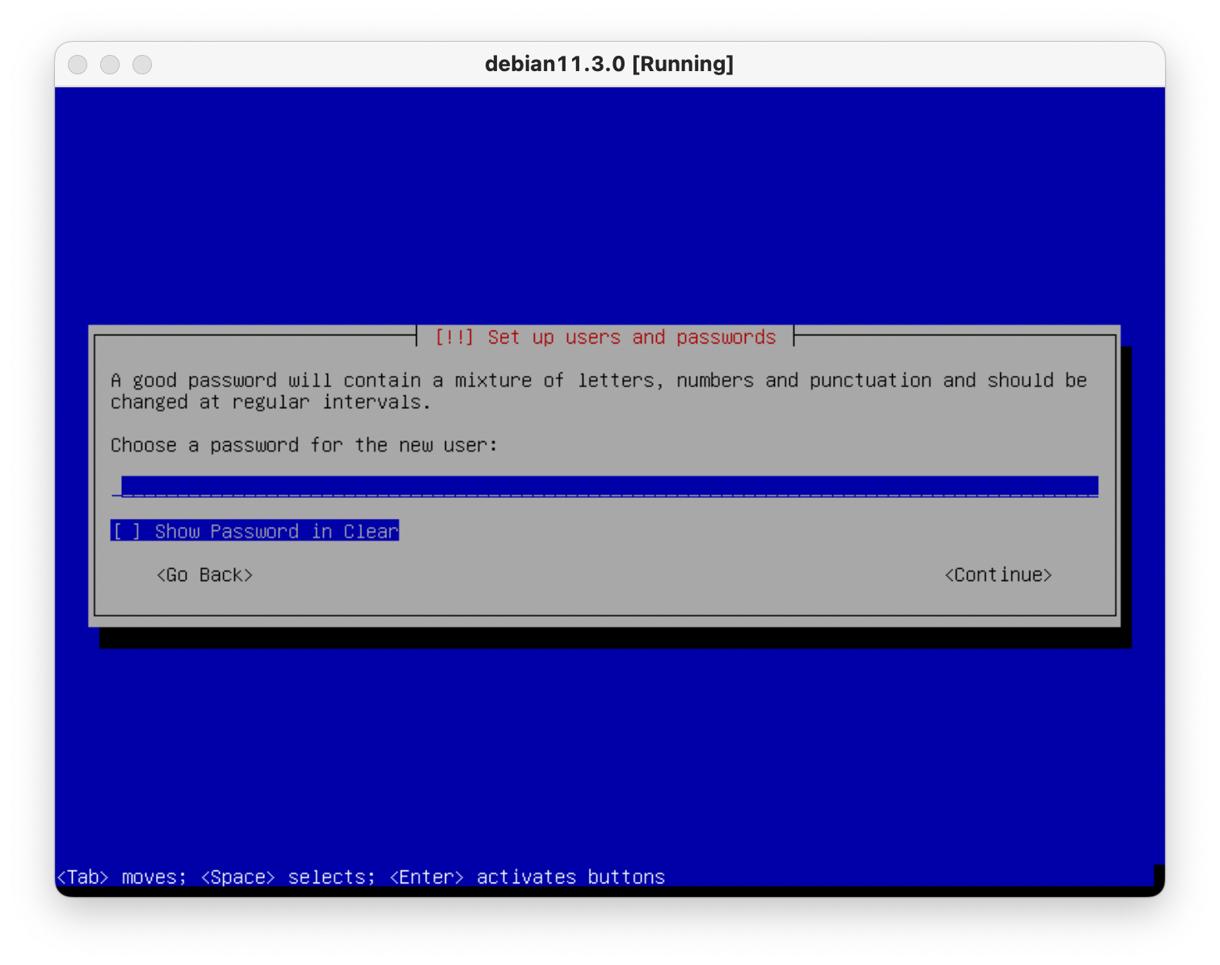Click the <Space> selects hint in footer
This screenshot has height=965, width=1220.
pos(288,877)
